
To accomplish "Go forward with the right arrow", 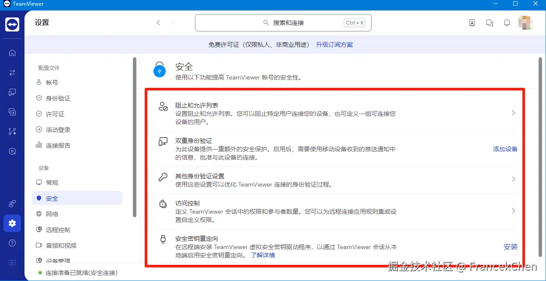I will click(173, 23).
